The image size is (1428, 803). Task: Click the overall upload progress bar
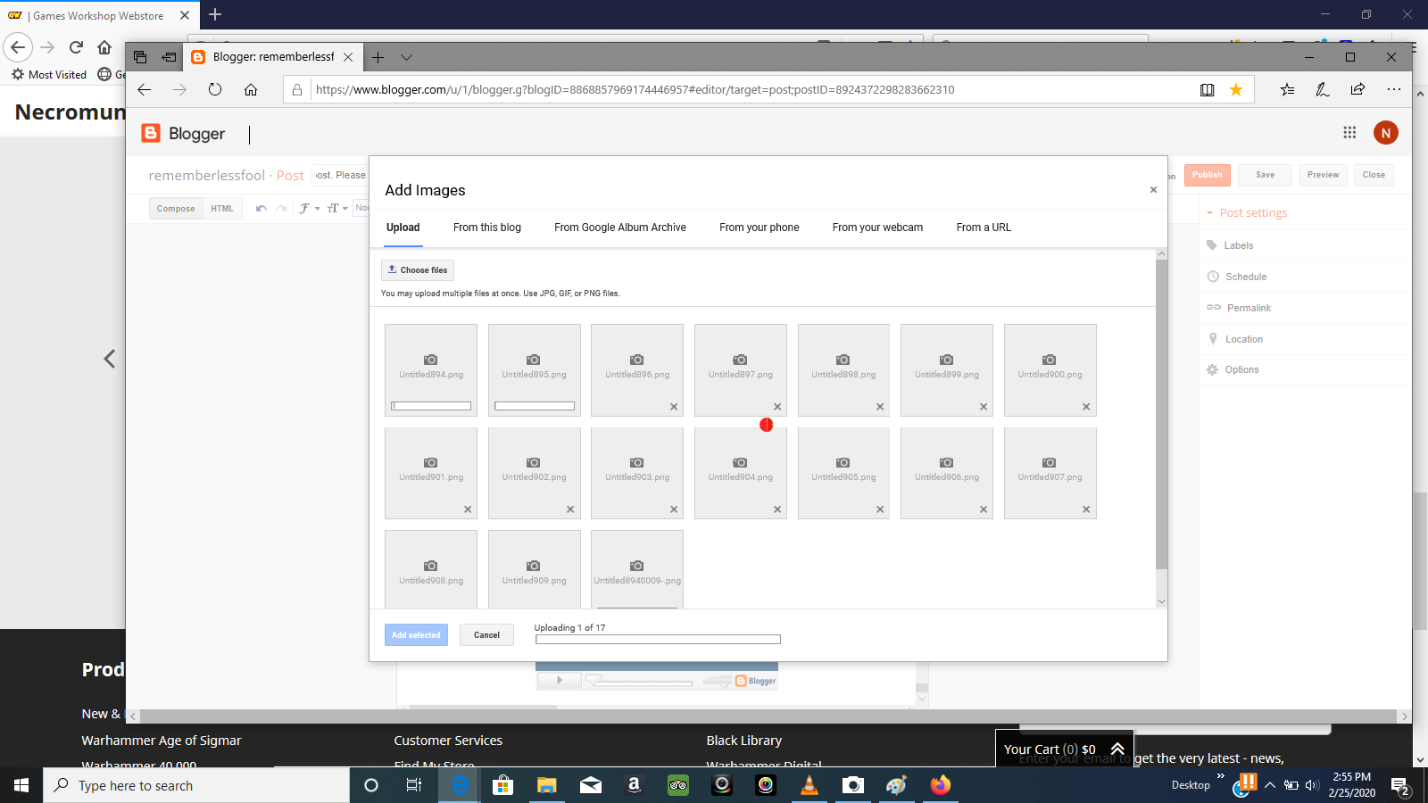pyautogui.click(x=658, y=639)
